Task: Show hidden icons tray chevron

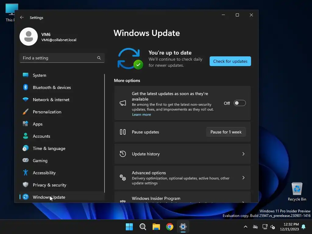Action: 246,227
